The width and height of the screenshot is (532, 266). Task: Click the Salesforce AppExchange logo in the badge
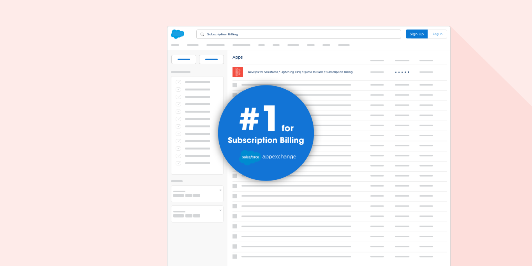click(267, 157)
